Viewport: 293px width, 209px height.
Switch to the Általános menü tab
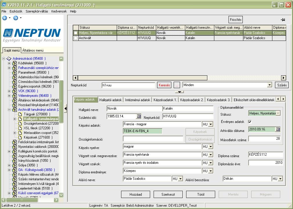pos(33,50)
